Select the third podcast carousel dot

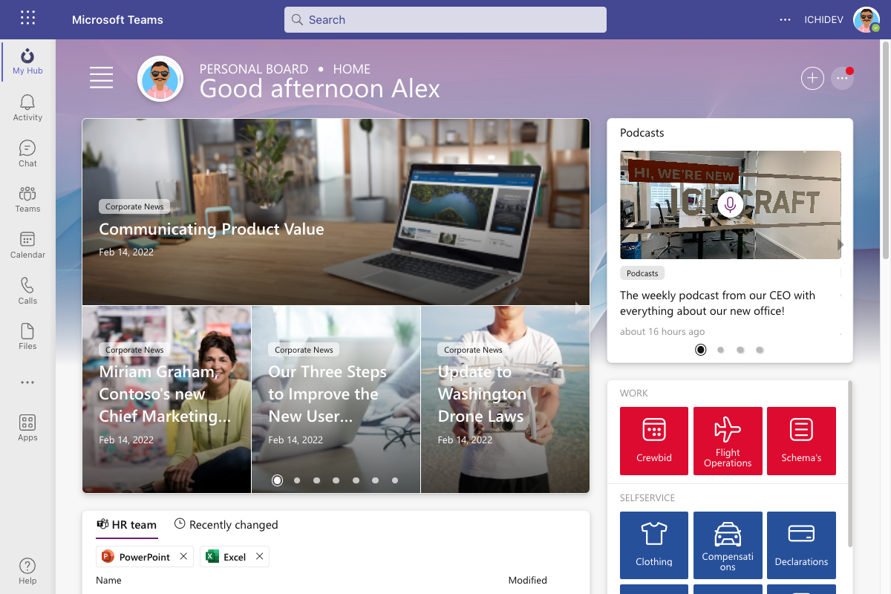click(740, 350)
